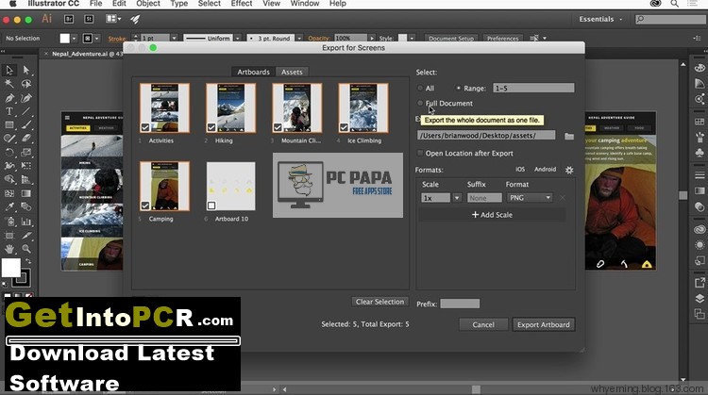Select the Paintbrush tool
Viewport: 708px width, 395px height.
26,124
